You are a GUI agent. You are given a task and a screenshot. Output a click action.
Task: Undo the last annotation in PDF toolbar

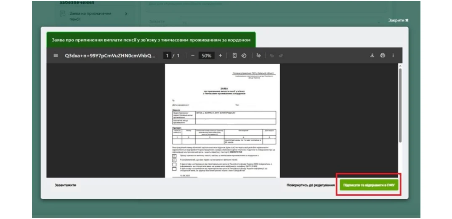coord(272,55)
